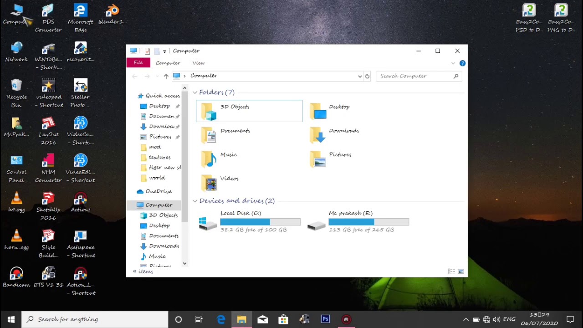Screen dimensions: 583x328
Task: Open the notification center
Action: (x=570, y=319)
